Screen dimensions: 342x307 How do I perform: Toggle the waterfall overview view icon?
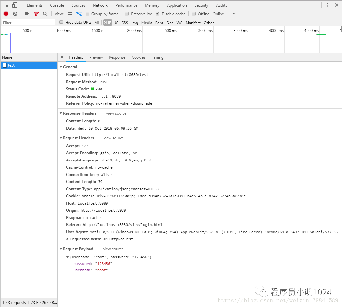(79, 14)
